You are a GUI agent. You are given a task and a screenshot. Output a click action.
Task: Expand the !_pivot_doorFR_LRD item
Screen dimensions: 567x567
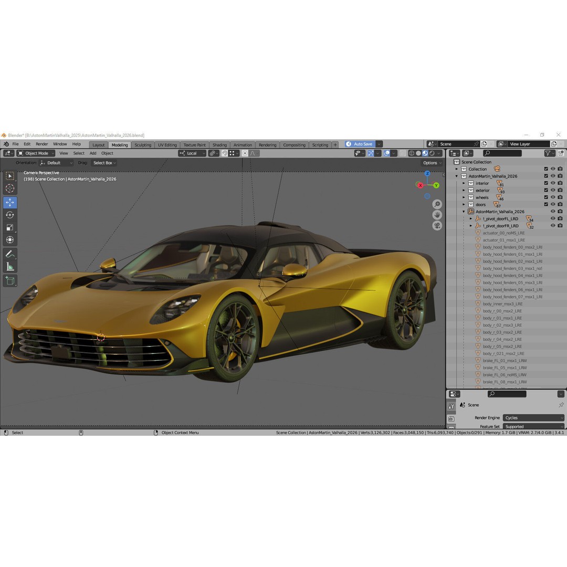click(471, 226)
